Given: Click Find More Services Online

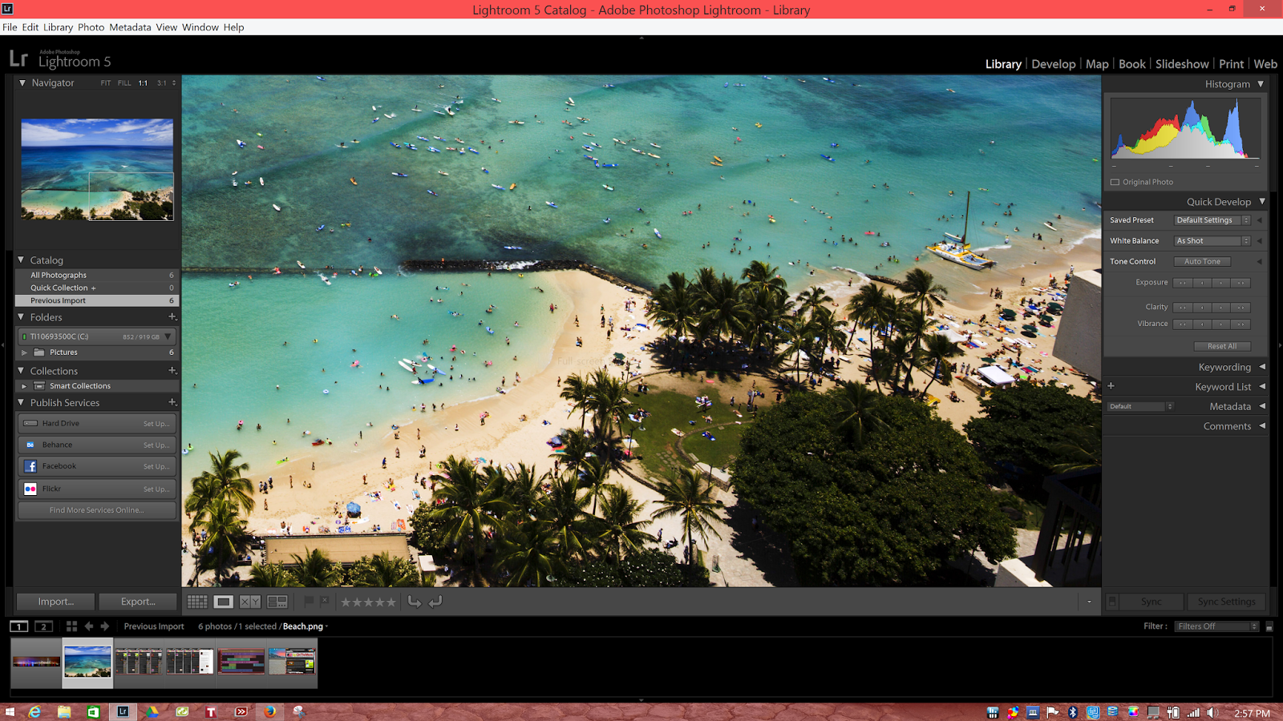Looking at the screenshot, I should (97, 510).
